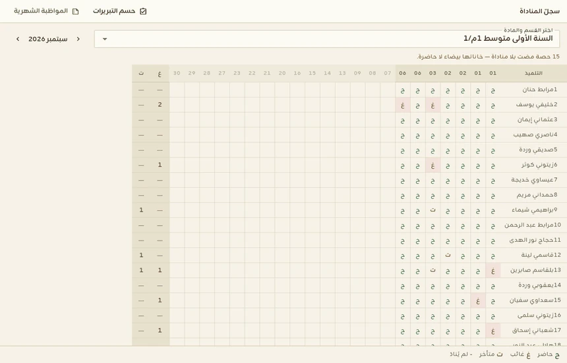Screen dimensions: 567x363
Task: Select student 11 حجاج نور الهدى
Action: coord(534,240)
